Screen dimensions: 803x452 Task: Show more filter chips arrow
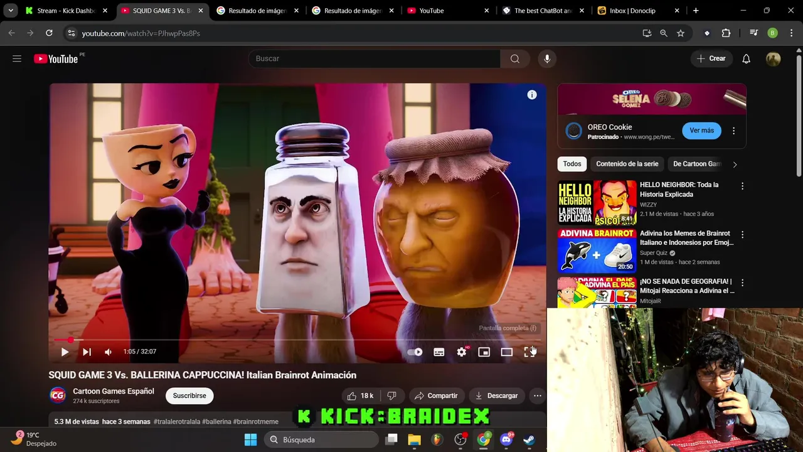735,164
